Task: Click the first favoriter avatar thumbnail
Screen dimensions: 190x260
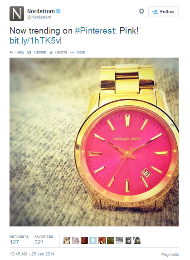Action: [67, 240]
